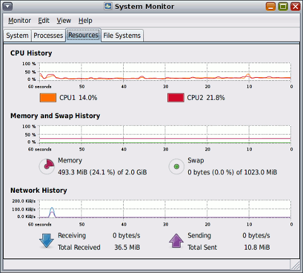The image size is (303, 273).
Task: Click Total Sent 10.8 MiB value
Action: [257, 247]
